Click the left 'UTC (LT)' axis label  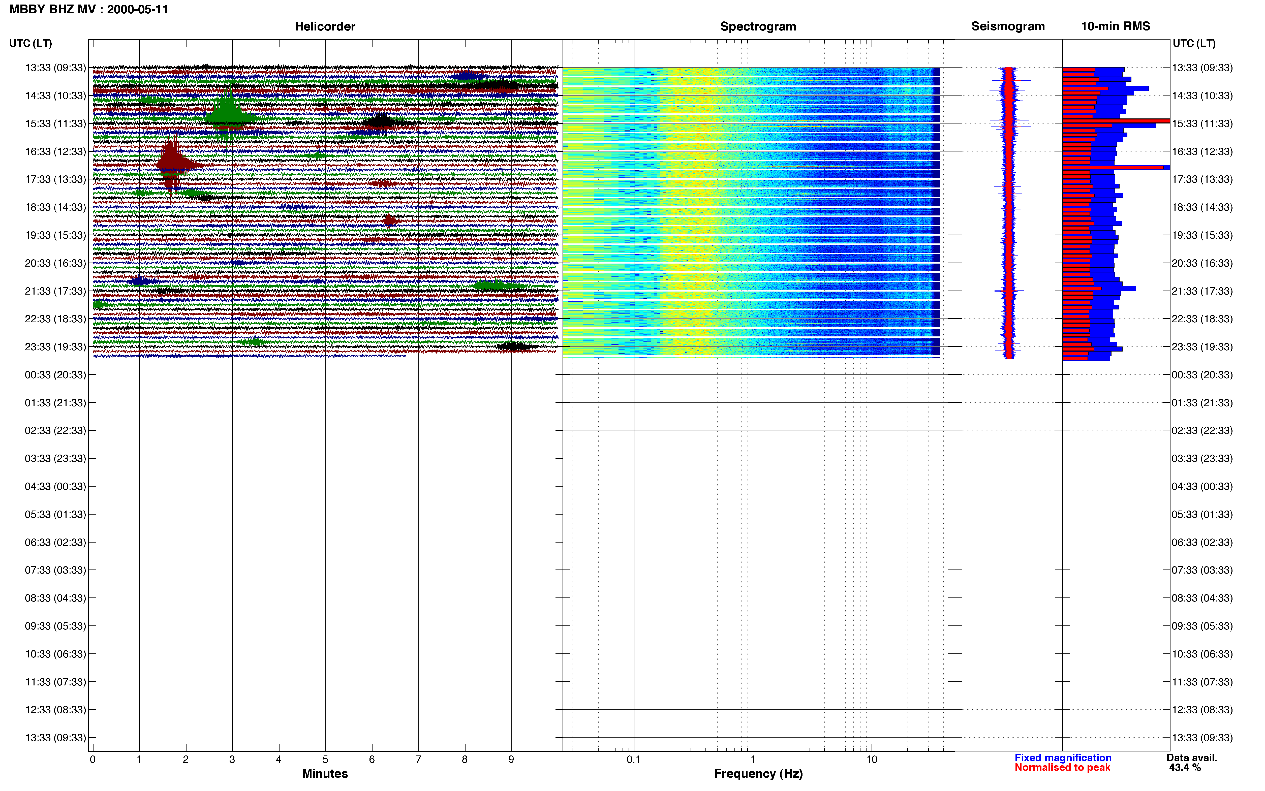(x=30, y=43)
